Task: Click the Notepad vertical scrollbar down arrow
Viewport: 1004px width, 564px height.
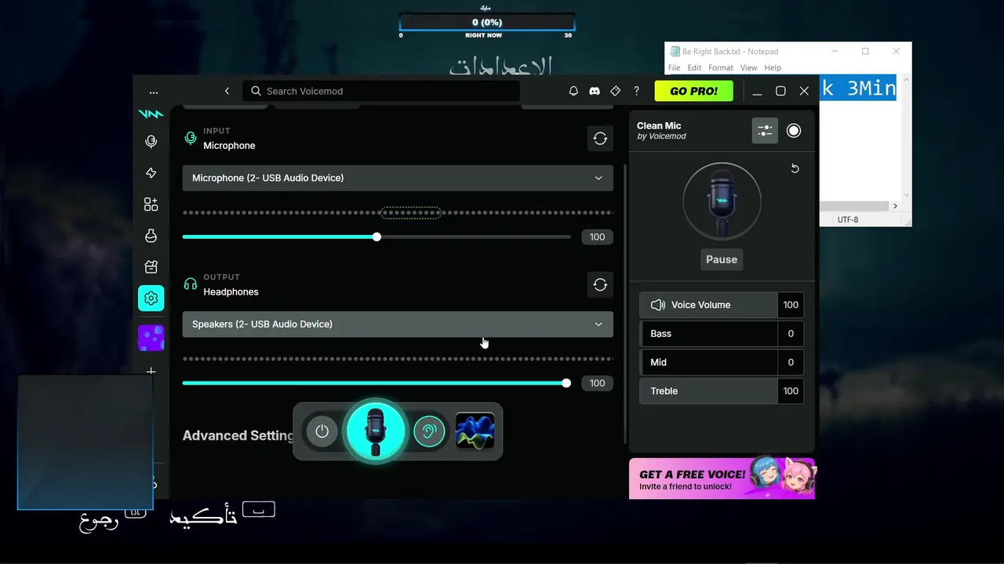Action: point(906,195)
